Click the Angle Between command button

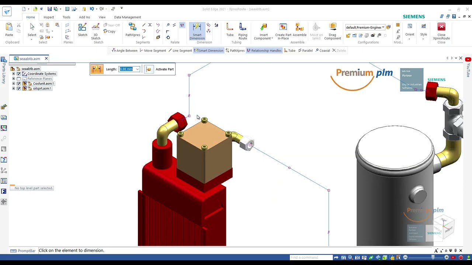125,50
